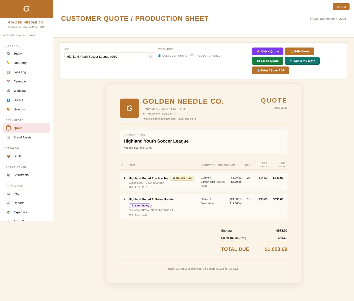Click the Job Entry pencil icon
This screenshot has height=301, width=354.
click(x=8, y=63)
